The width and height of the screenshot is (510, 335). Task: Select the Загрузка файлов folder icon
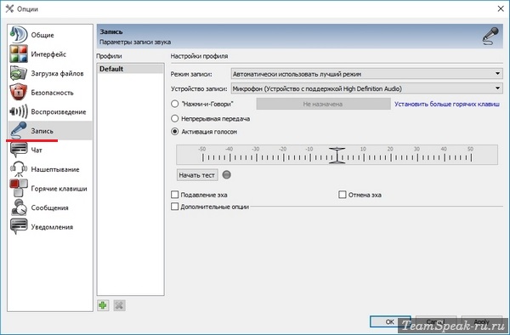[18, 73]
